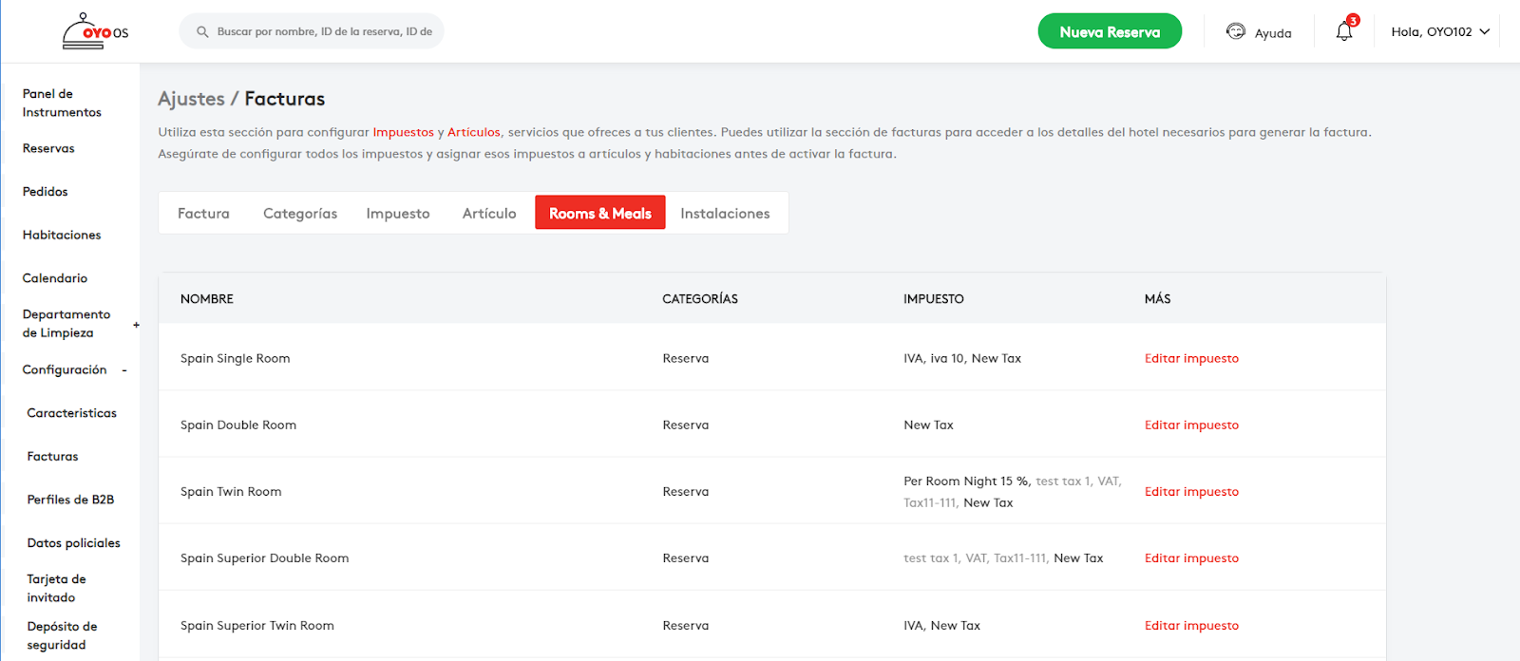
Task: Collapse Configuración minus sign
Action: [x=124, y=370]
